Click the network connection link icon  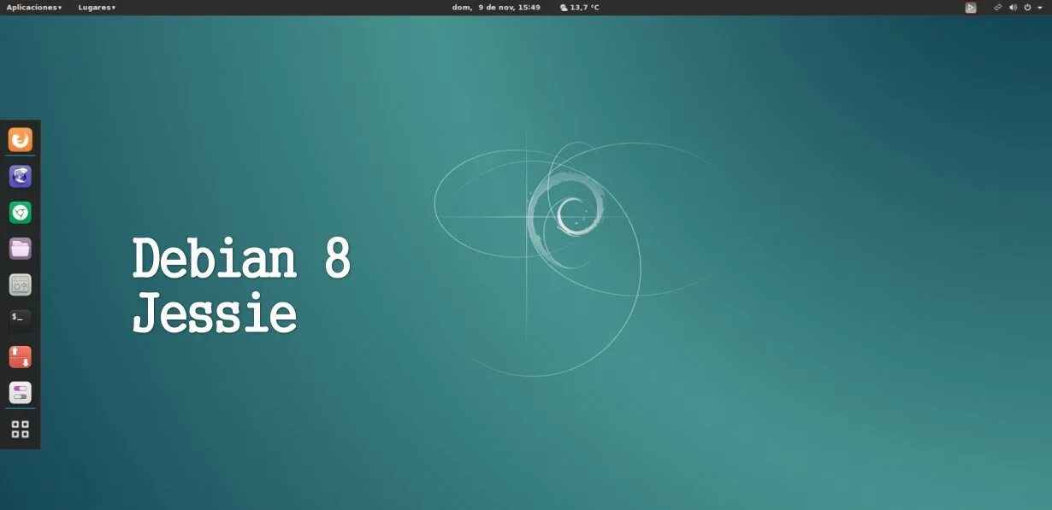coord(997,7)
